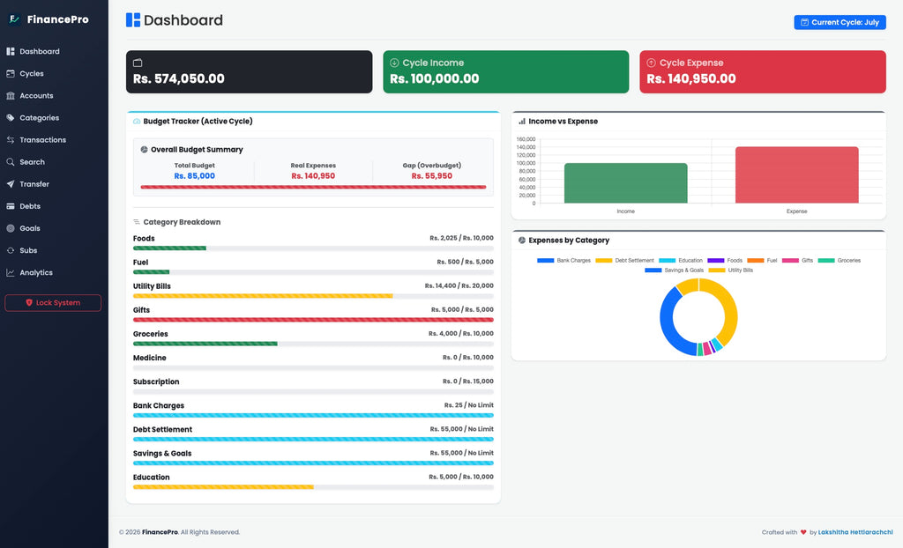Click the Rs. 85,000 total budget value
The width and height of the screenshot is (903, 548).
click(x=195, y=176)
